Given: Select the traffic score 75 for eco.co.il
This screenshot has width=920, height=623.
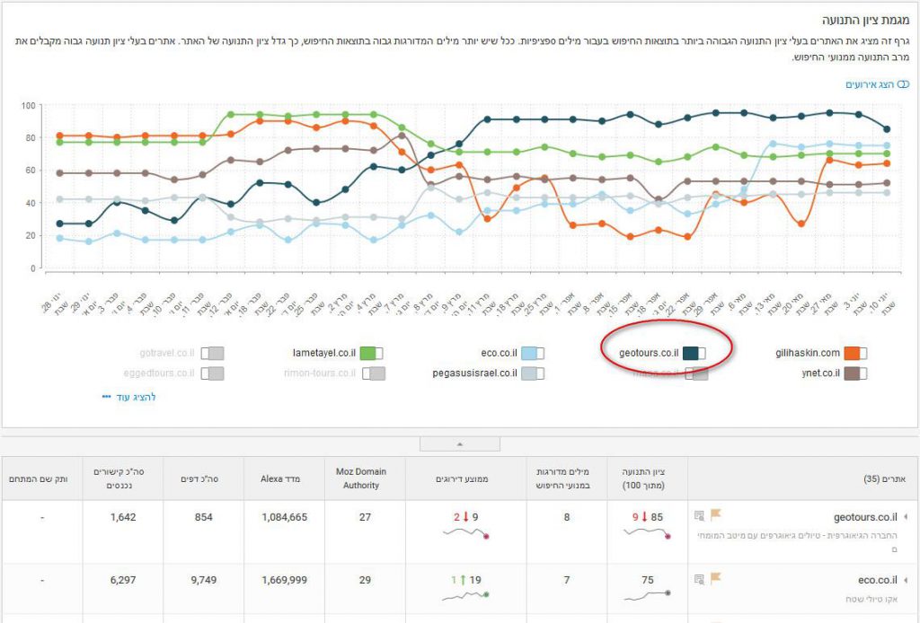Looking at the screenshot, I should (x=648, y=580).
